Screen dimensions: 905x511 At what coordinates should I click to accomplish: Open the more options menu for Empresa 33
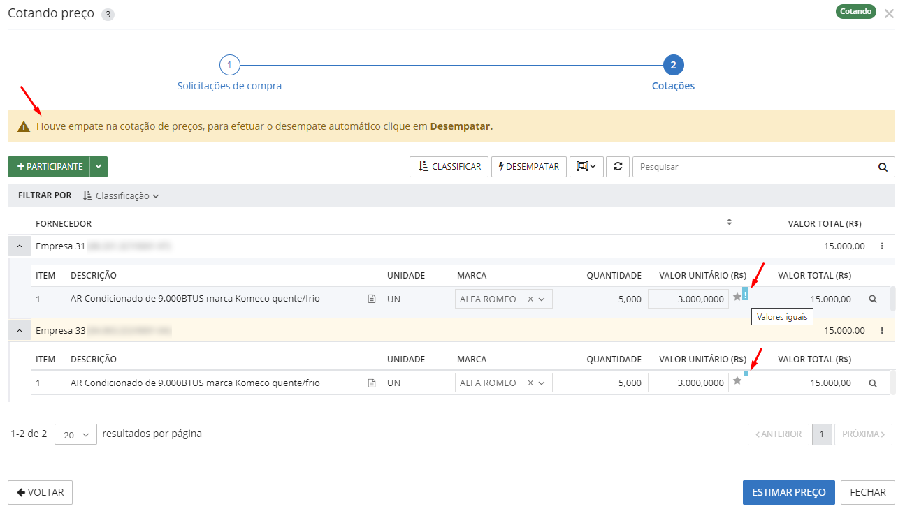[882, 330]
